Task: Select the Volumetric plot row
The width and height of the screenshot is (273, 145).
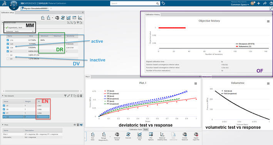Action: coord(32,137)
